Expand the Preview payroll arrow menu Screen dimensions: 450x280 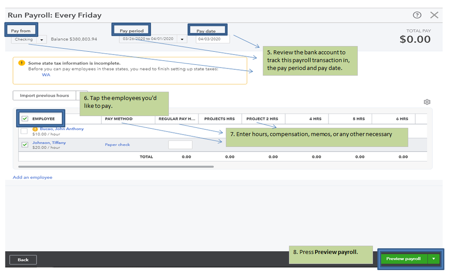[x=434, y=259]
